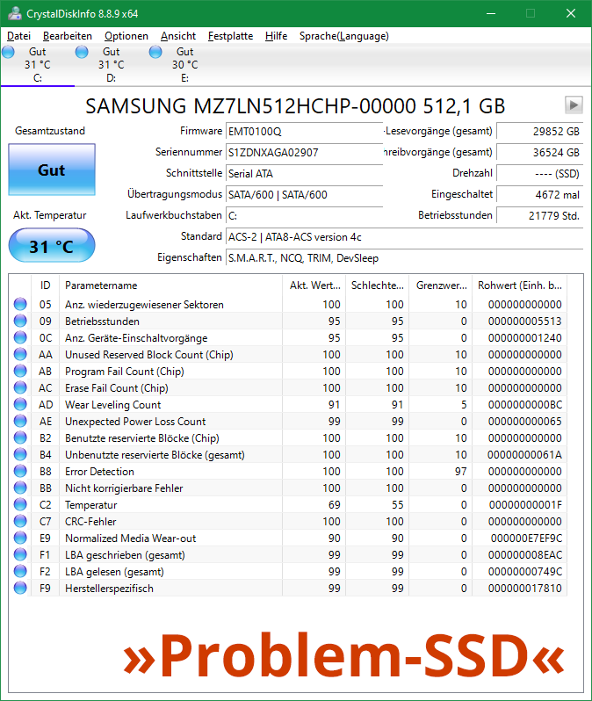Screen dimensions: 592x701
Task: Click the Laufwerkbuchstaben field C:
Action: (305, 215)
